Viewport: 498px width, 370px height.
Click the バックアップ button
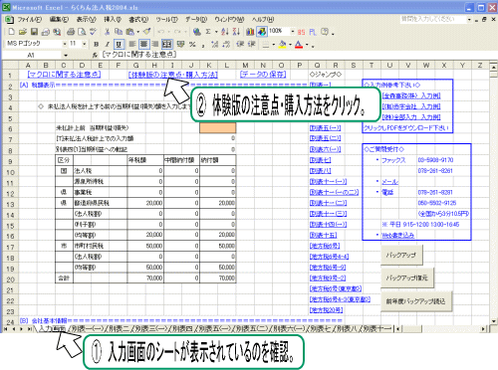(401, 255)
